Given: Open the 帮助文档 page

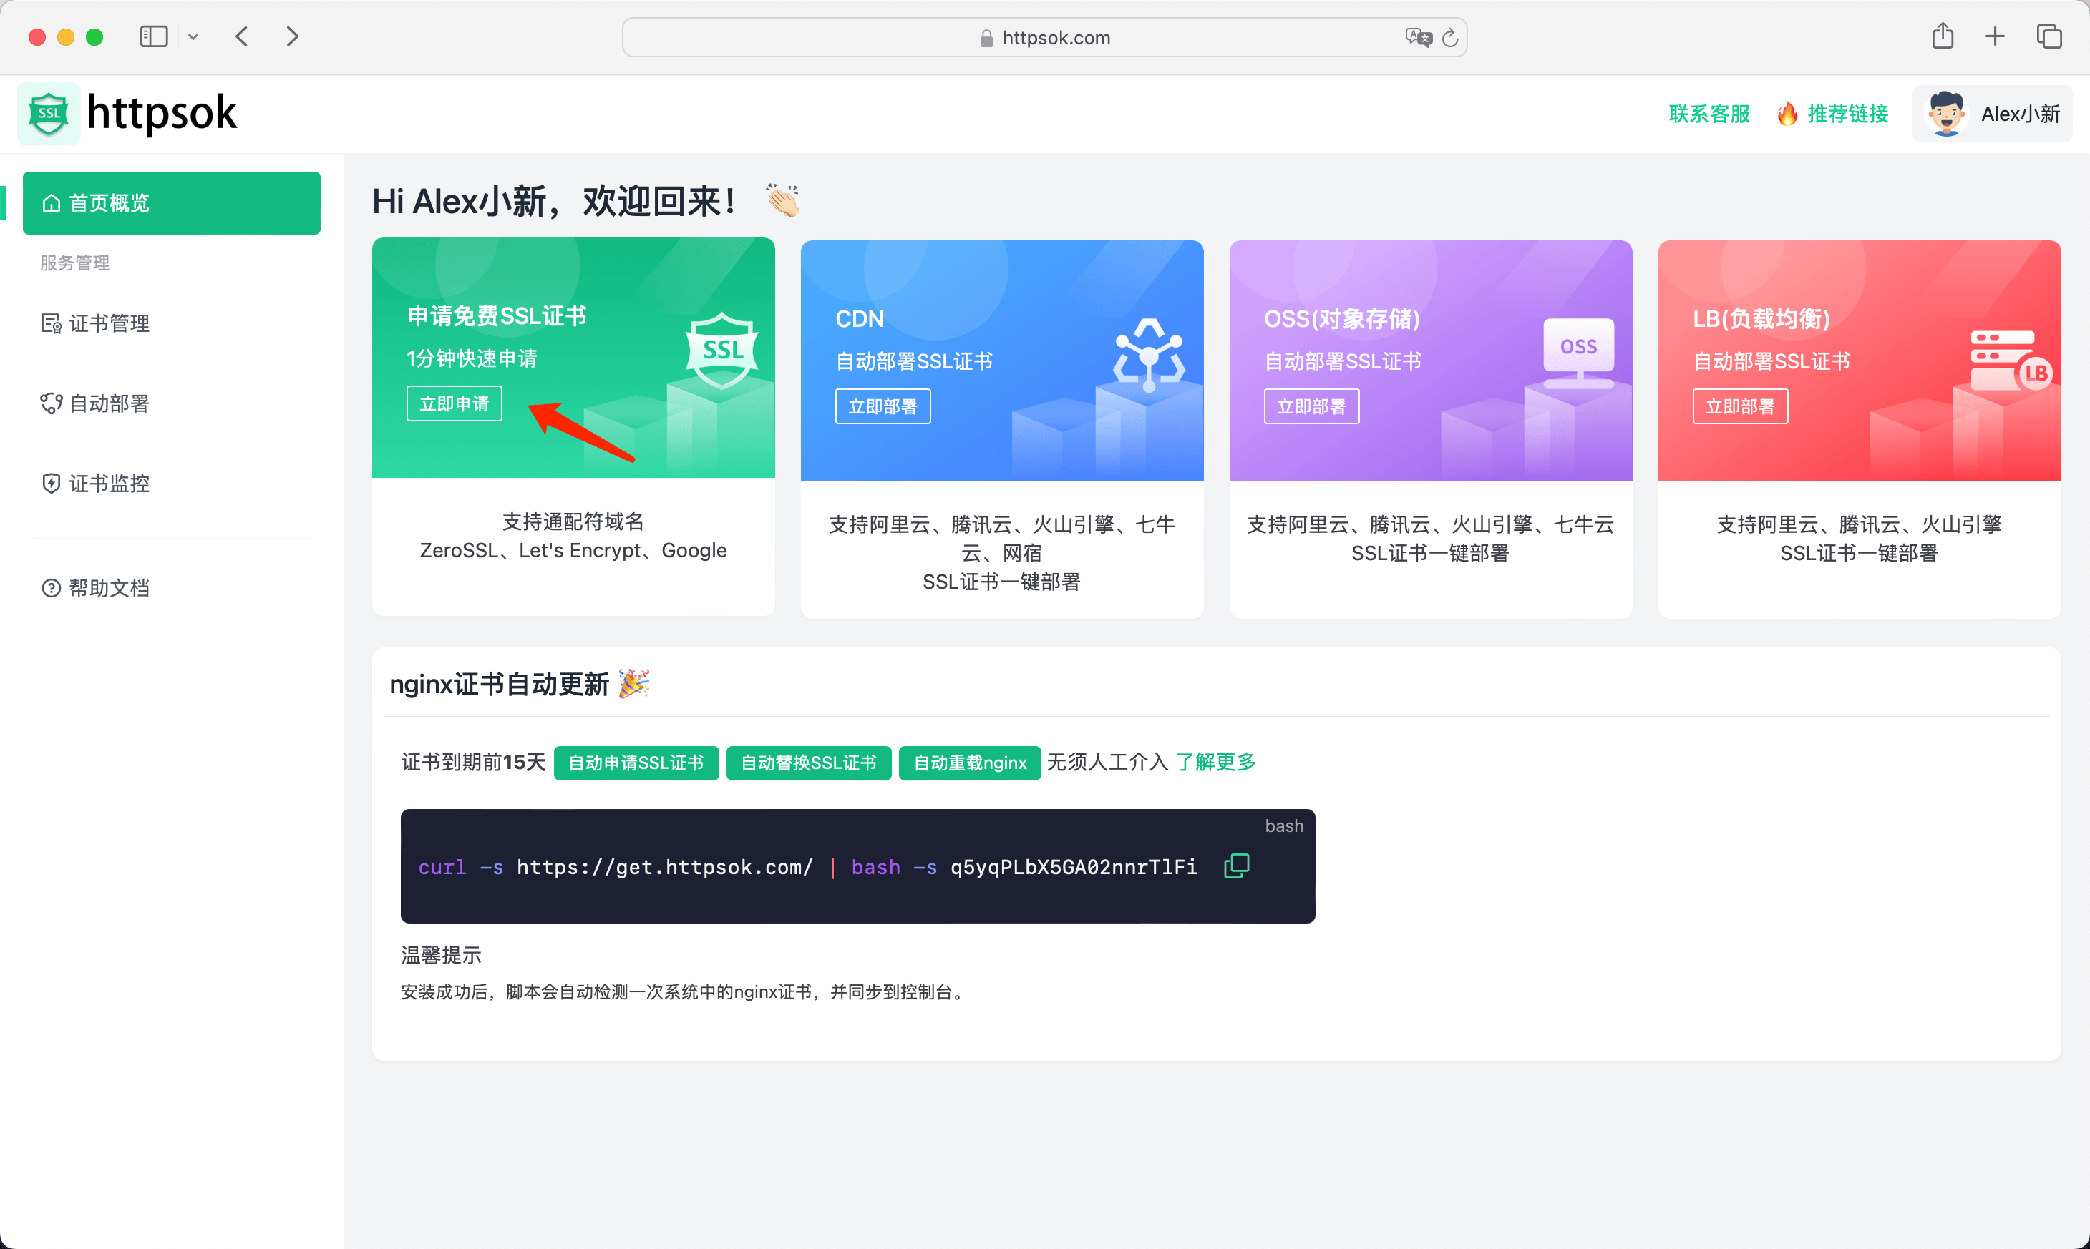Looking at the screenshot, I should pyautogui.click(x=110, y=587).
